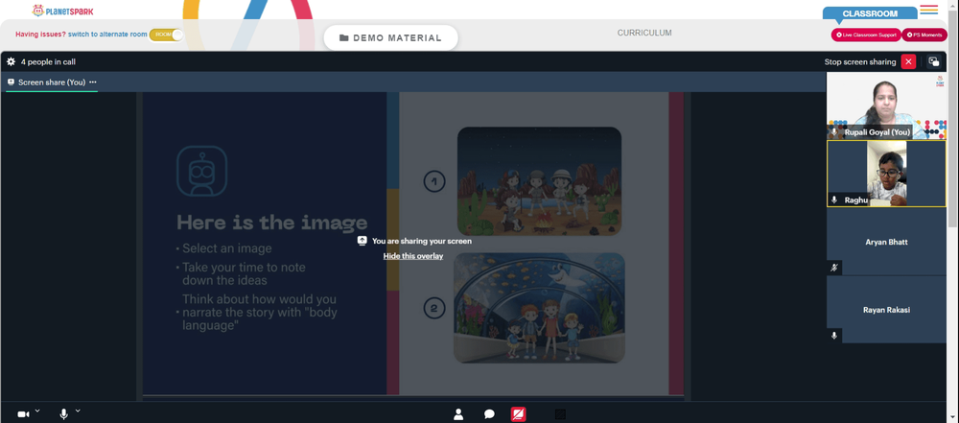Click Raghu's video tile
The image size is (959, 423).
click(x=886, y=174)
